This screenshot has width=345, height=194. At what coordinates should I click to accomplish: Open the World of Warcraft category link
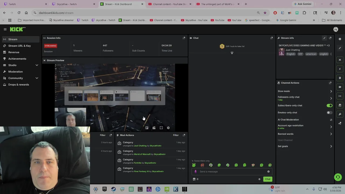142,154
